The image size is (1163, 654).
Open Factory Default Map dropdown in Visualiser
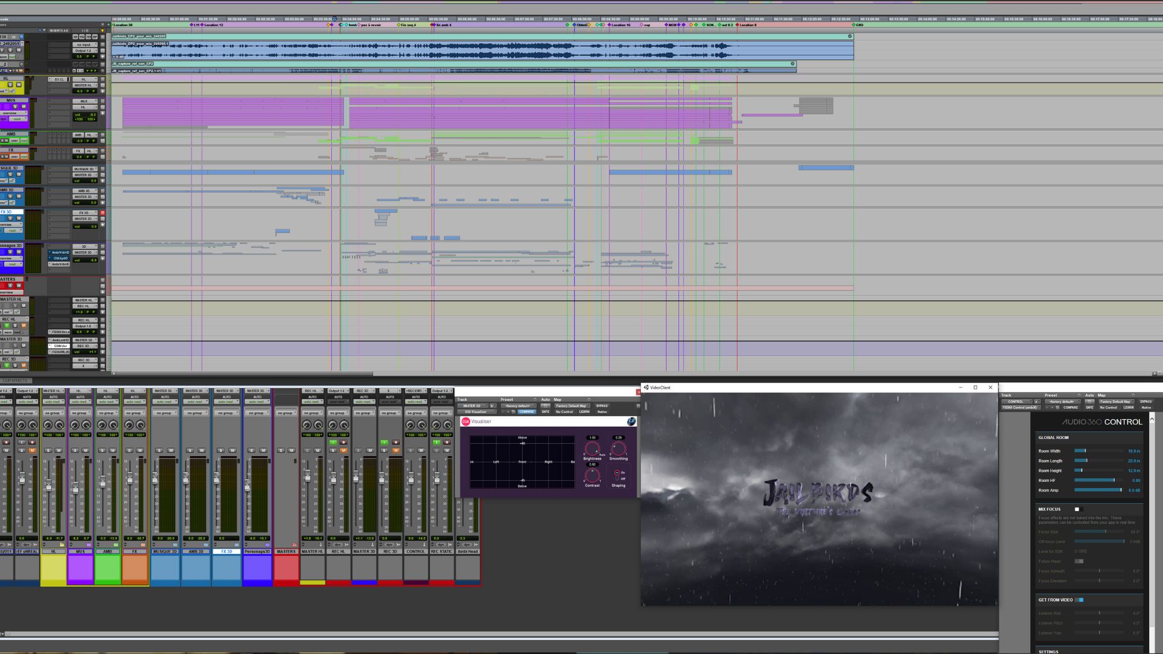coord(572,406)
